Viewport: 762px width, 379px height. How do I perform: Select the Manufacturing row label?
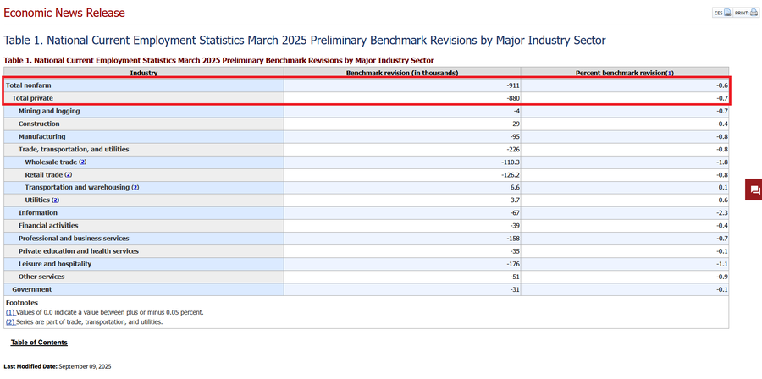click(41, 136)
